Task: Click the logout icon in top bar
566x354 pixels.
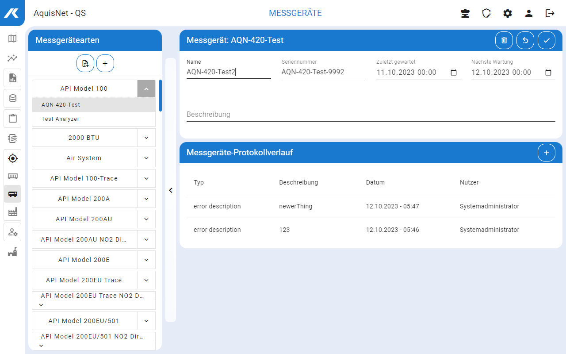Action: click(550, 13)
